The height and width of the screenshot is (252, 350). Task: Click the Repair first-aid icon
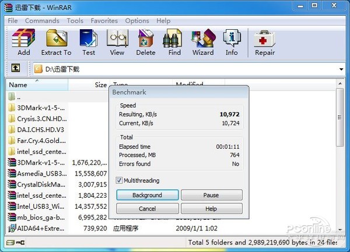tap(264, 38)
